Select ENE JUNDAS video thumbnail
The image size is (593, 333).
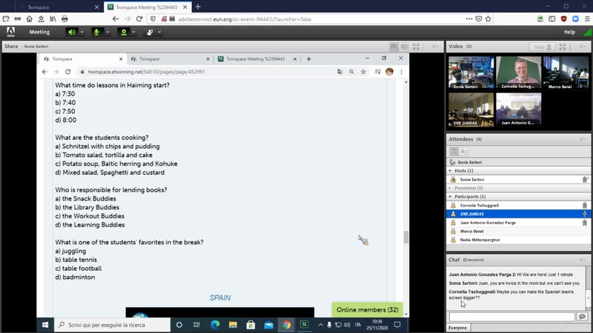pyautogui.click(x=471, y=110)
